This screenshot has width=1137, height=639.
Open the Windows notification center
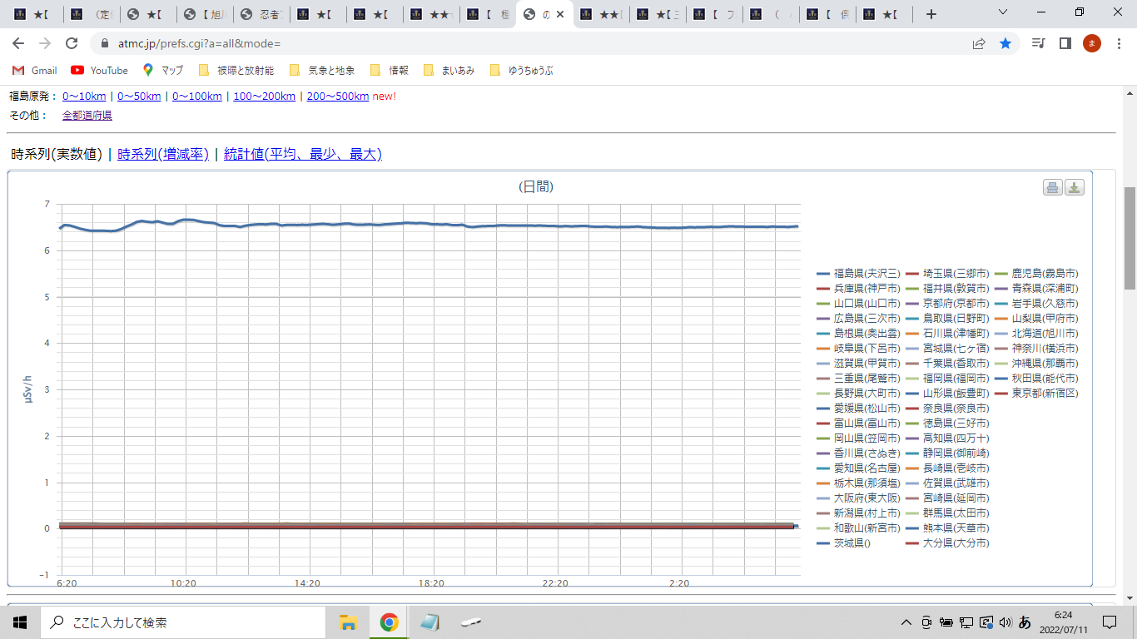[x=1110, y=622]
